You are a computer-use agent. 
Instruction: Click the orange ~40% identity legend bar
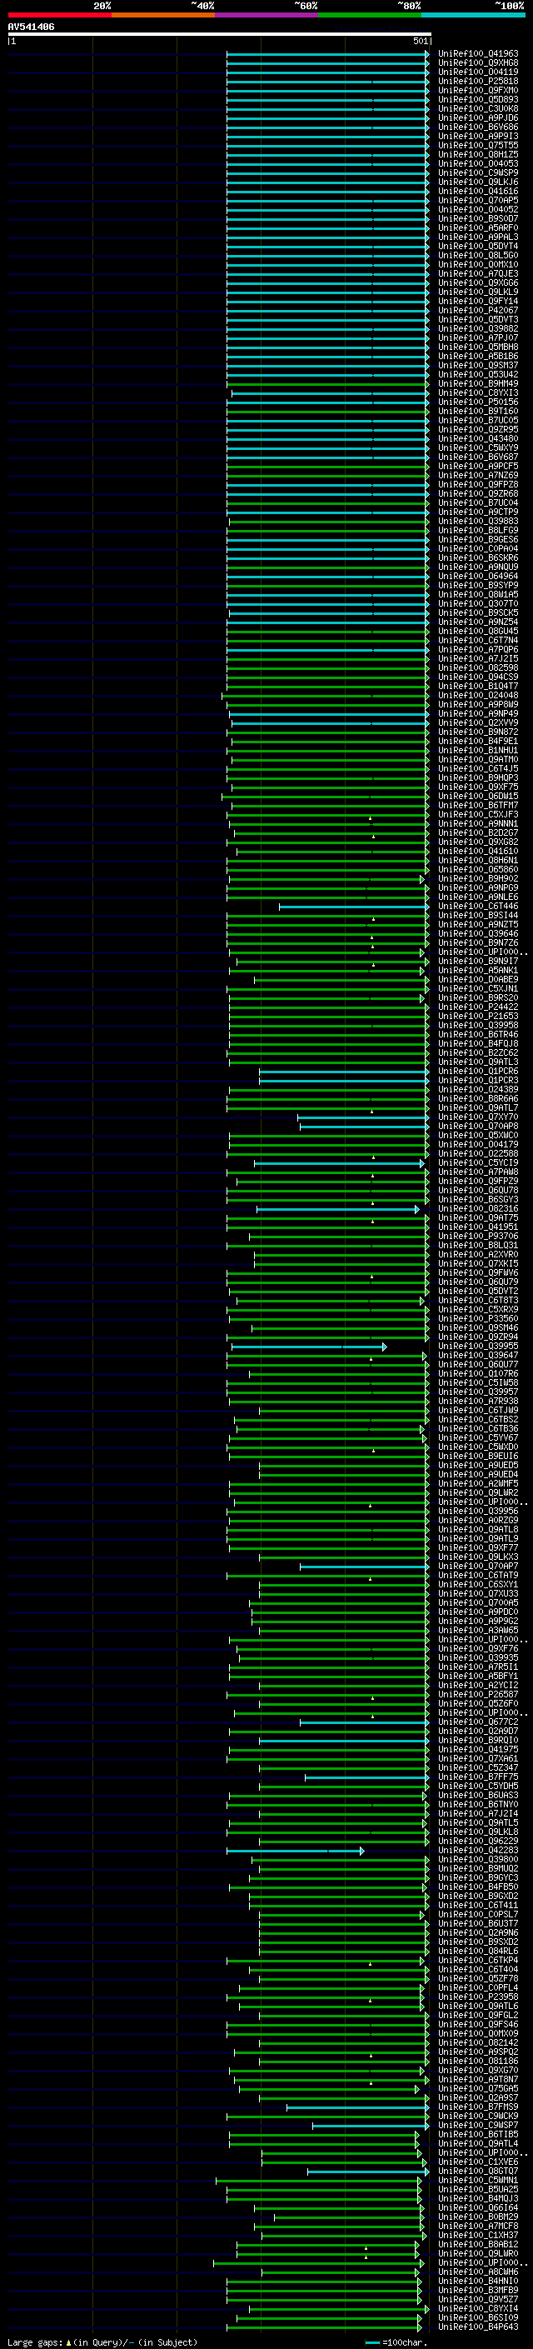[x=163, y=15]
